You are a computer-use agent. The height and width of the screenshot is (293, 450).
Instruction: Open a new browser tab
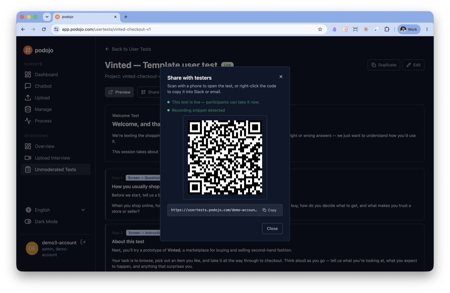coord(126,17)
